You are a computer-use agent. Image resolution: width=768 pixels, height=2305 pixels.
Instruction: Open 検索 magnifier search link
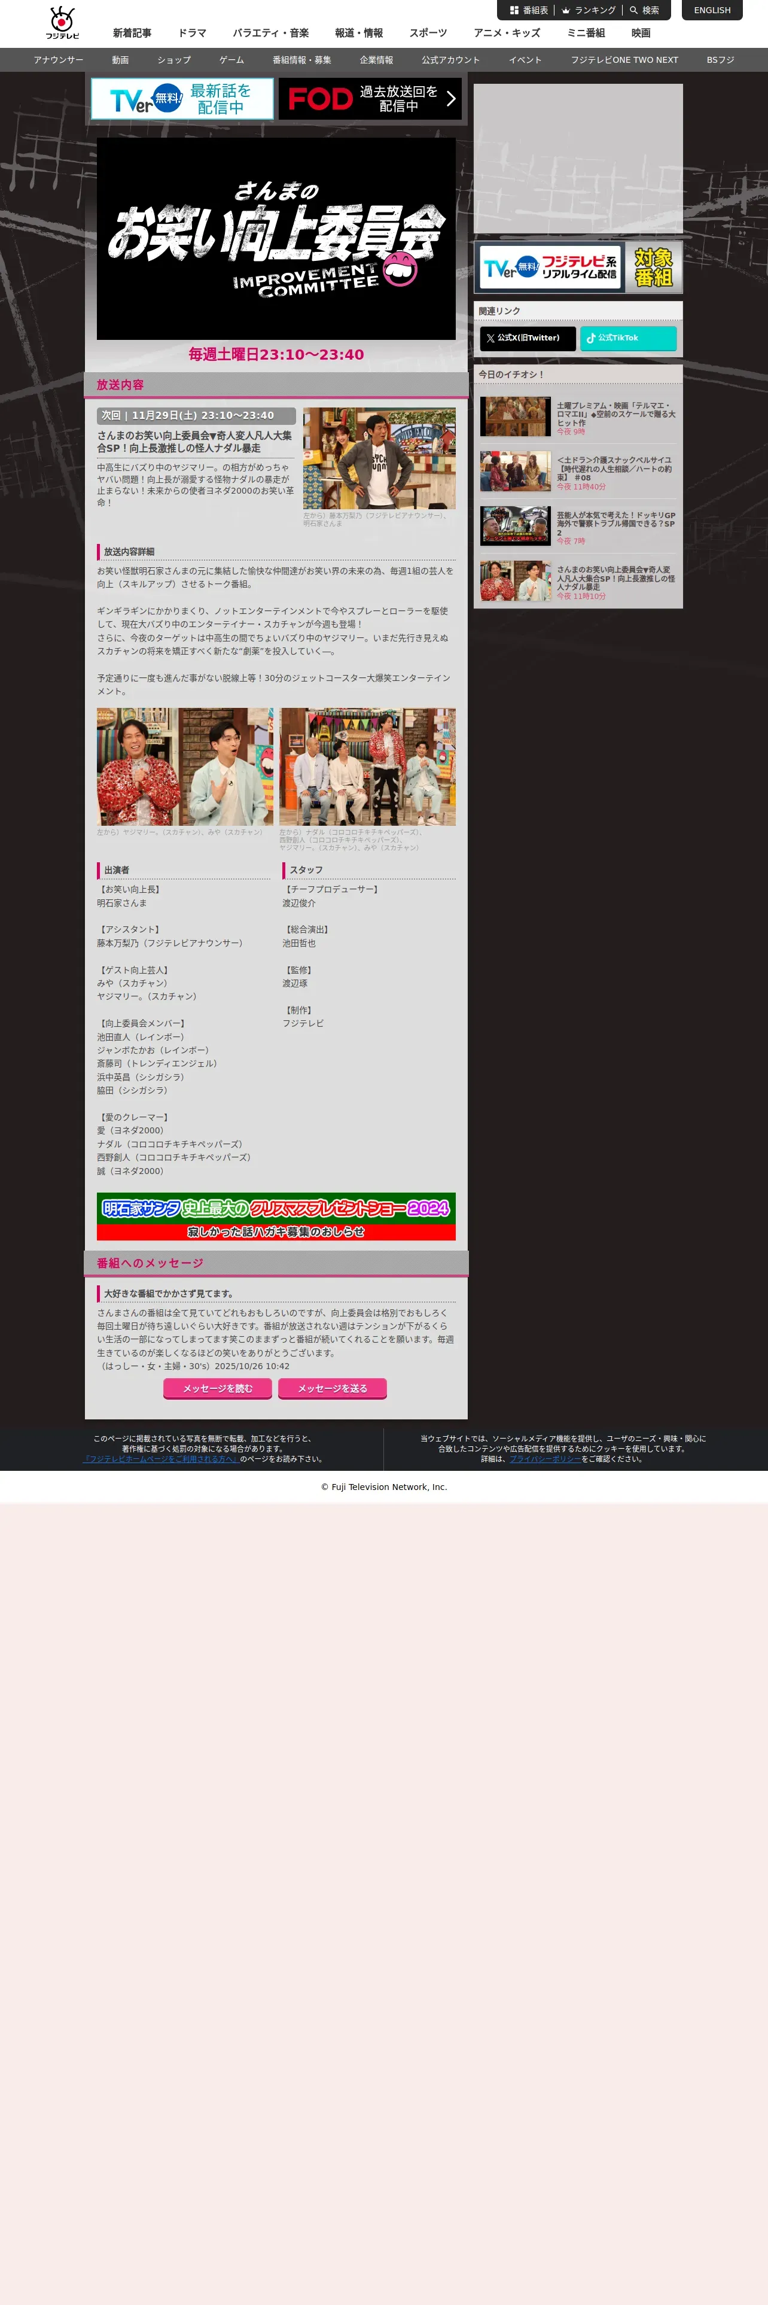tap(644, 11)
